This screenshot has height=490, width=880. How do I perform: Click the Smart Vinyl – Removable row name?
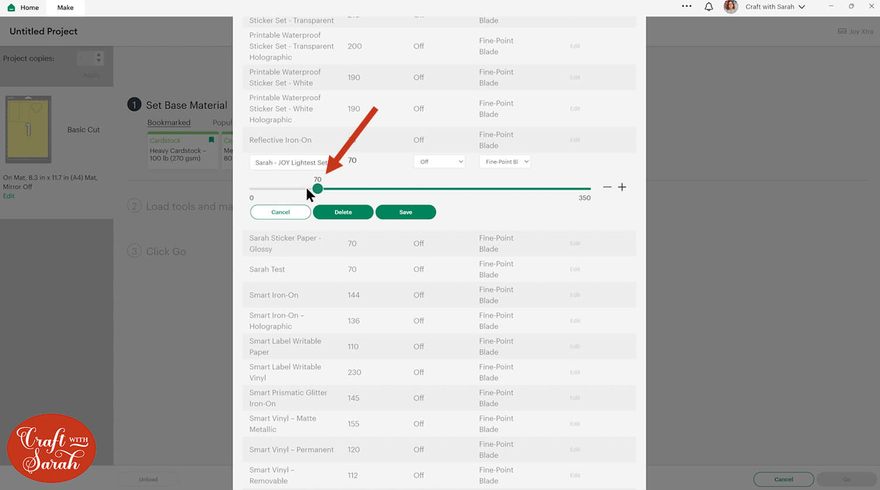(x=272, y=475)
